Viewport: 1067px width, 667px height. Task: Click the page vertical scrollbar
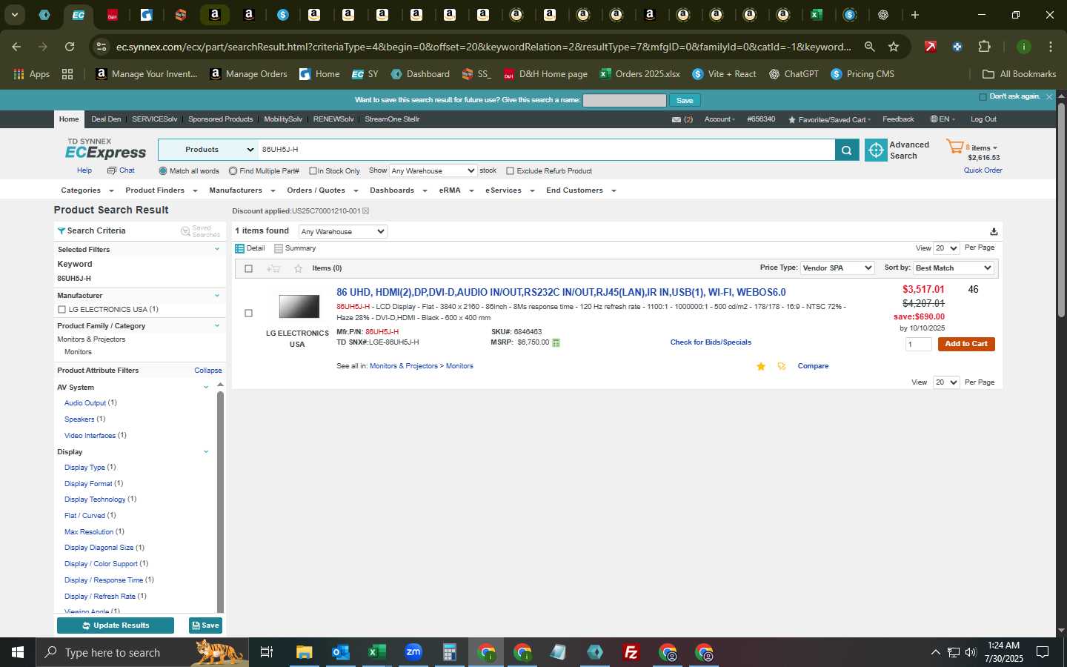click(1061, 210)
